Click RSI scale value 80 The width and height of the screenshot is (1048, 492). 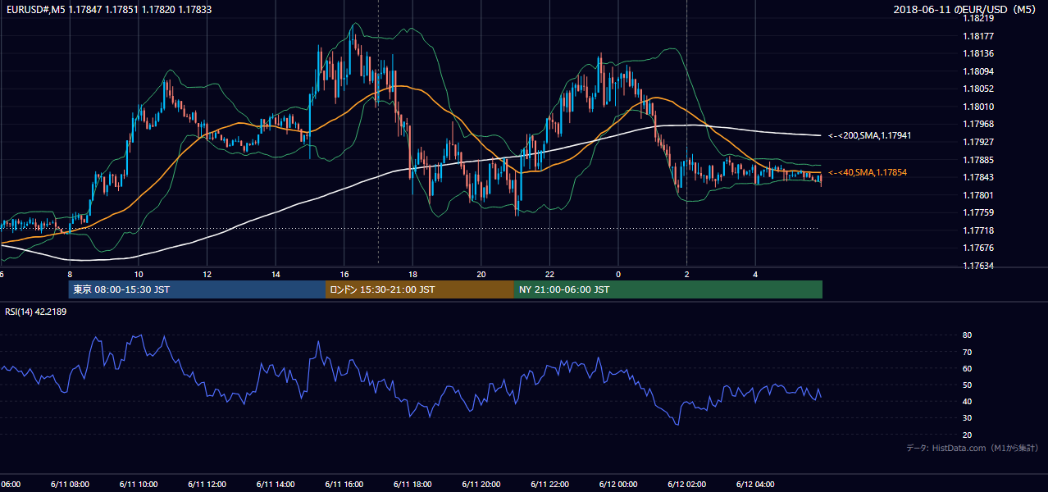(967, 335)
